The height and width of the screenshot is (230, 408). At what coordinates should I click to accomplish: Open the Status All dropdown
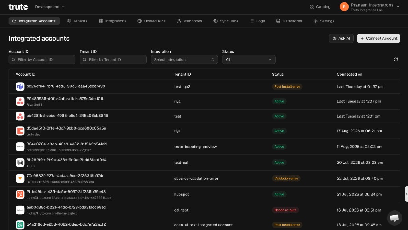click(x=249, y=59)
